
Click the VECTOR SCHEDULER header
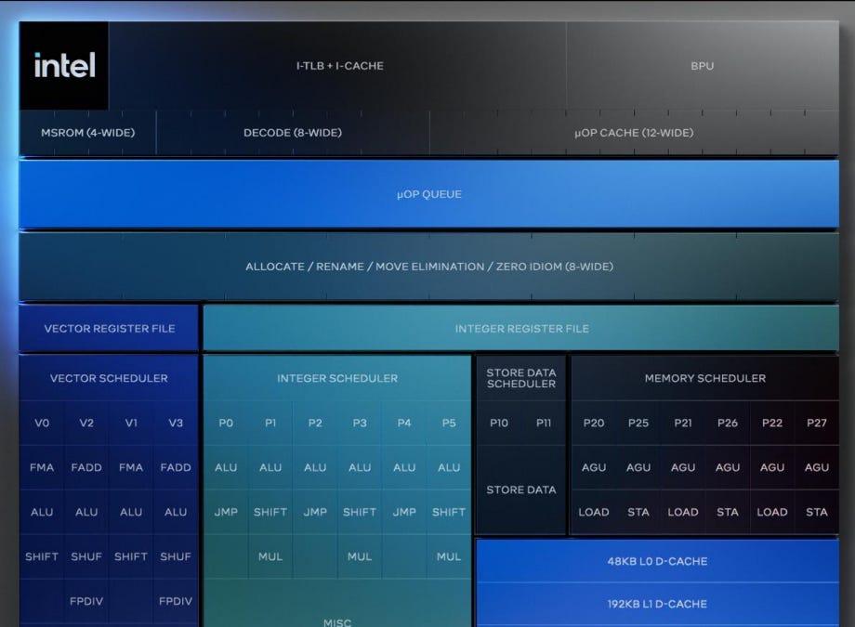[x=109, y=378]
